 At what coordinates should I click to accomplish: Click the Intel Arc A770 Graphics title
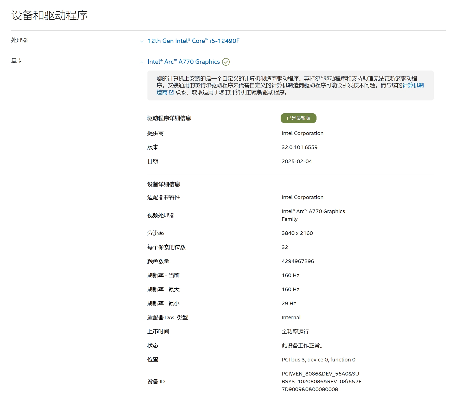point(184,62)
